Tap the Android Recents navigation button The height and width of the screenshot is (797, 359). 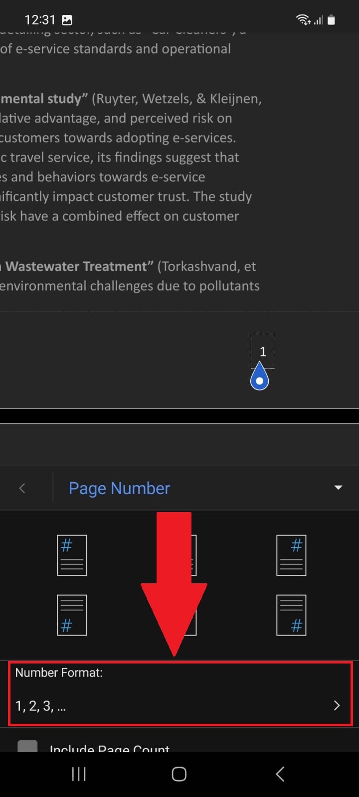(78, 774)
